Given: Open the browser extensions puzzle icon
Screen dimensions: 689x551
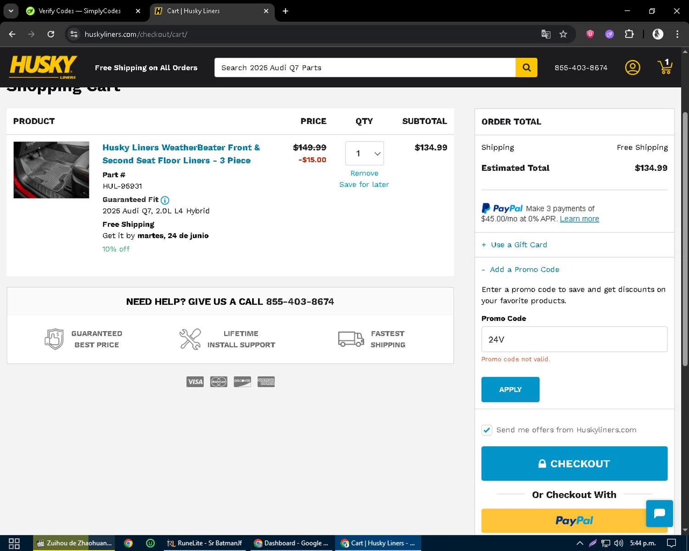Looking at the screenshot, I should [629, 34].
